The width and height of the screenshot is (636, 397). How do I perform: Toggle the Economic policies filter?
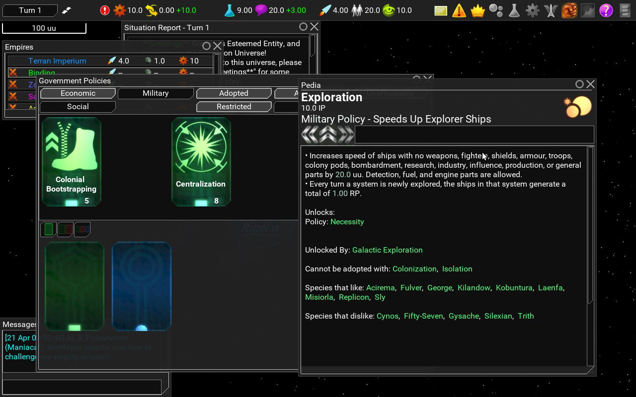pyautogui.click(x=78, y=93)
